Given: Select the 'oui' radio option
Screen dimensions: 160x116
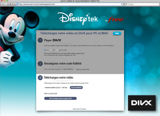Looking at the screenshot, I should pos(45,50).
